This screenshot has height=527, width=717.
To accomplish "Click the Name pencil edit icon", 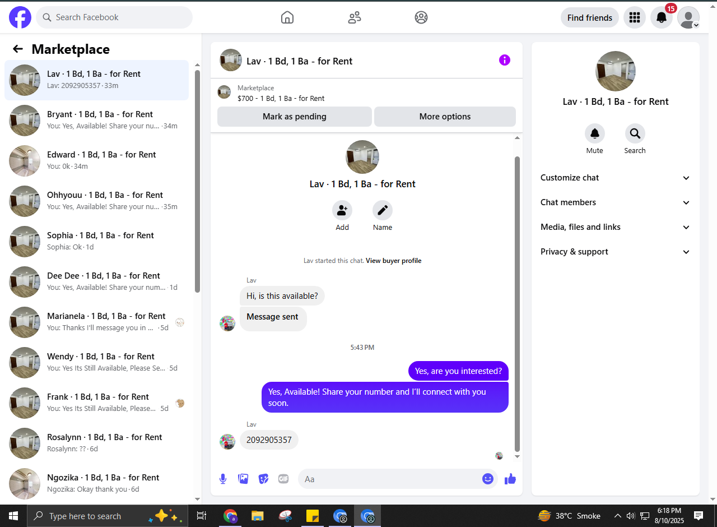I will (x=383, y=210).
